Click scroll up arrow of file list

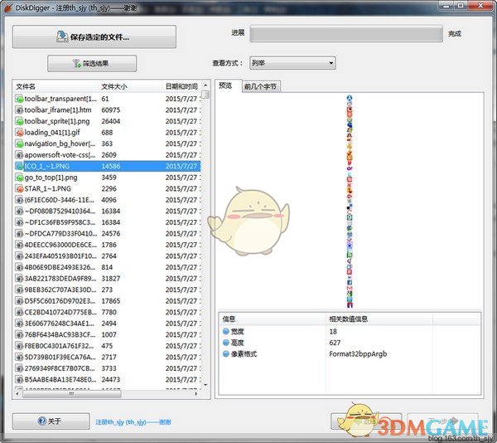[205, 85]
